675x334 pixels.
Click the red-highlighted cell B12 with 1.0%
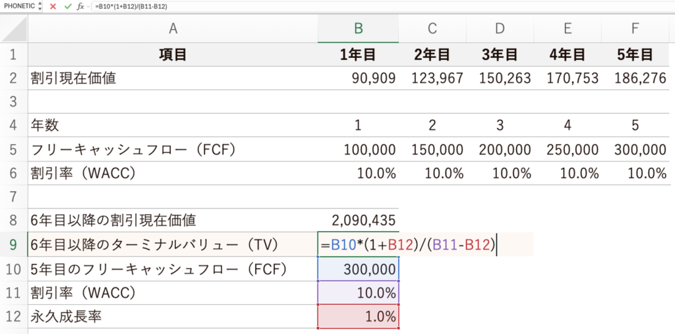[x=358, y=317]
